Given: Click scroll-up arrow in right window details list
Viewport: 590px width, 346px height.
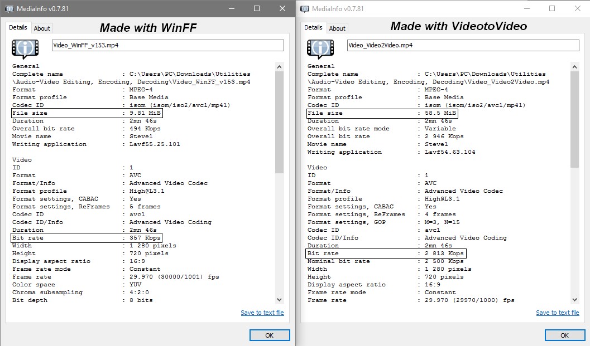Looking at the screenshot, I should point(574,67).
